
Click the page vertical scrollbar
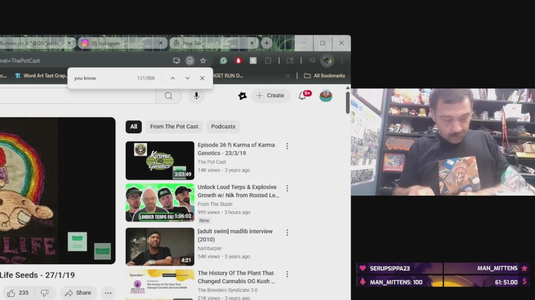[x=348, y=102]
